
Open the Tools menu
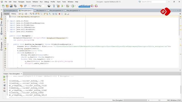click(x=64, y=2)
